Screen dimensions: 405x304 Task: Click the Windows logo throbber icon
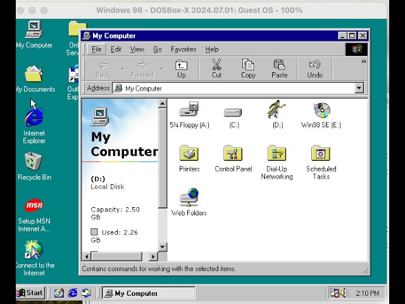pos(356,49)
